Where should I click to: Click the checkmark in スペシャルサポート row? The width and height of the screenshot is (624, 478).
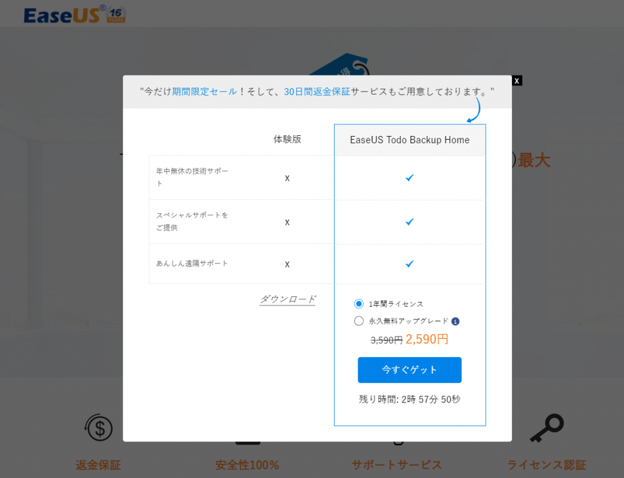point(409,222)
